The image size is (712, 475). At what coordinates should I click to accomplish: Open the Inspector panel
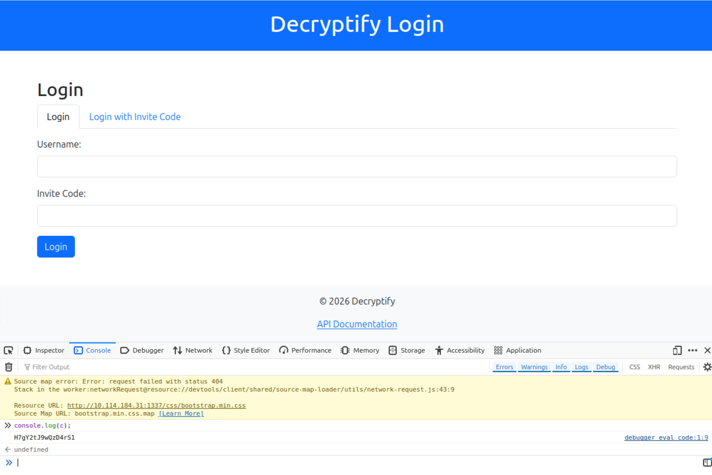click(44, 351)
